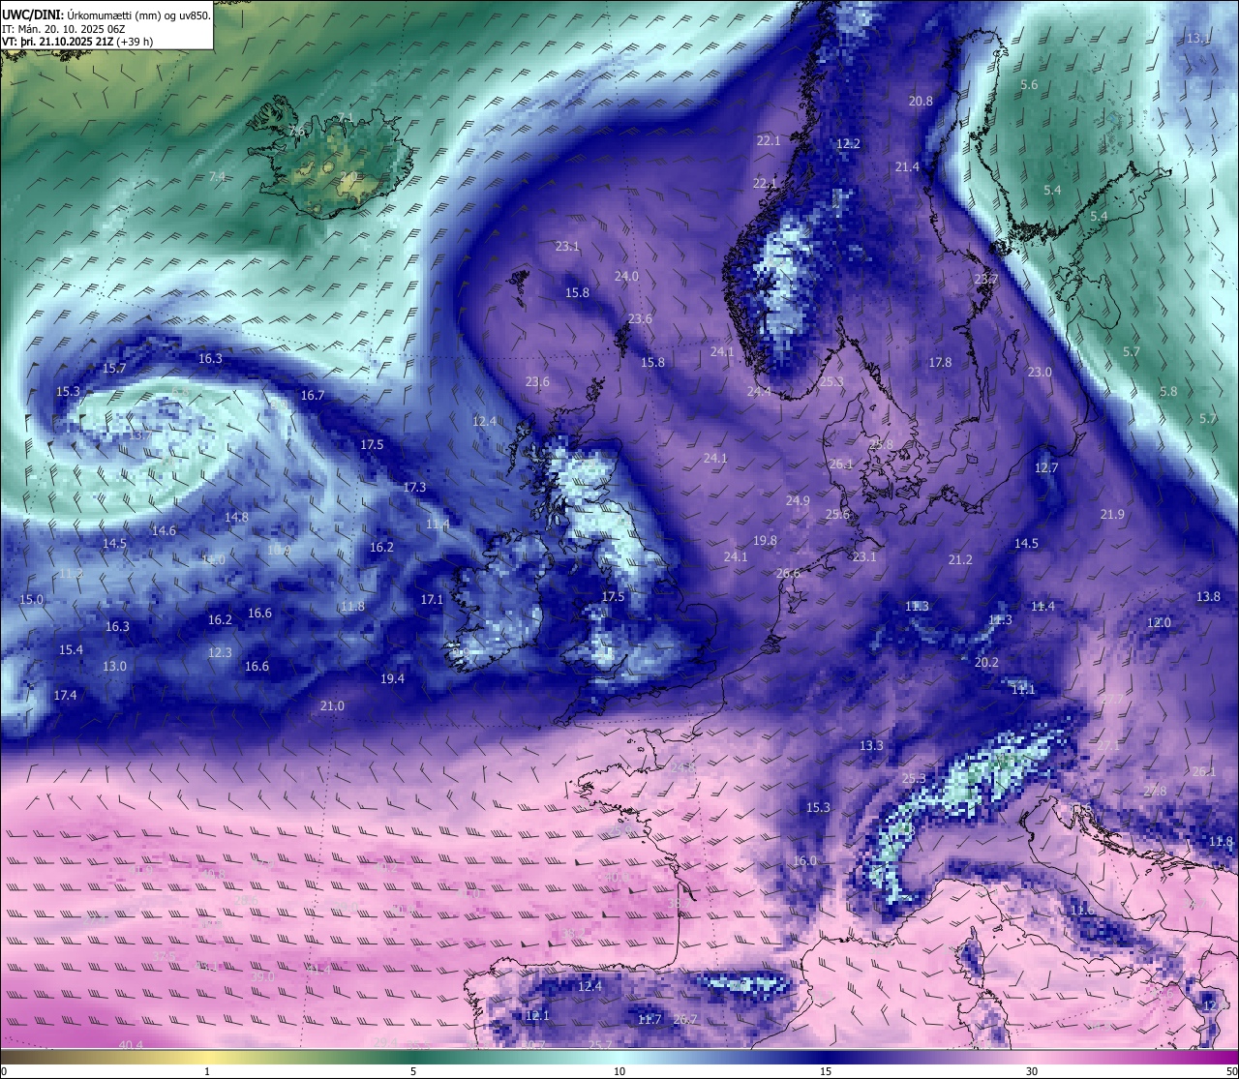1239x1079 pixels.
Task: Click the 15.0 value label
Action: pos(31,599)
